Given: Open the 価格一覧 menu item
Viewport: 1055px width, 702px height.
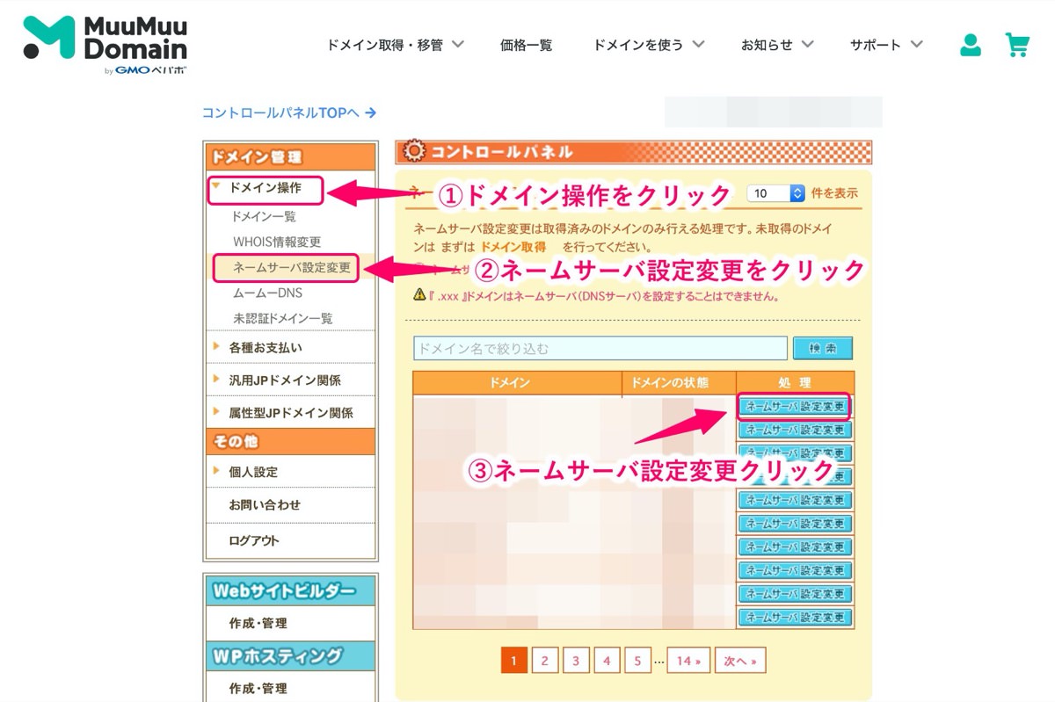Looking at the screenshot, I should (526, 45).
